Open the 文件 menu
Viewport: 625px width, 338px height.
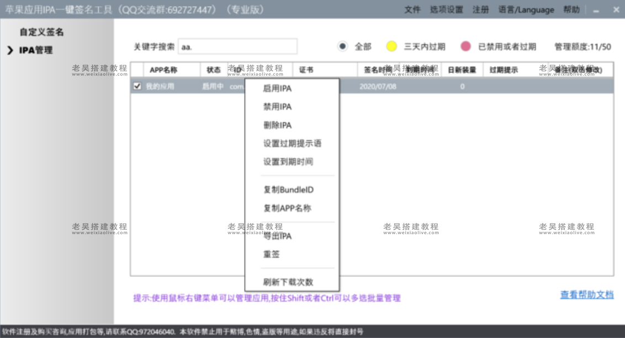pyautogui.click(x=412, y=9)
